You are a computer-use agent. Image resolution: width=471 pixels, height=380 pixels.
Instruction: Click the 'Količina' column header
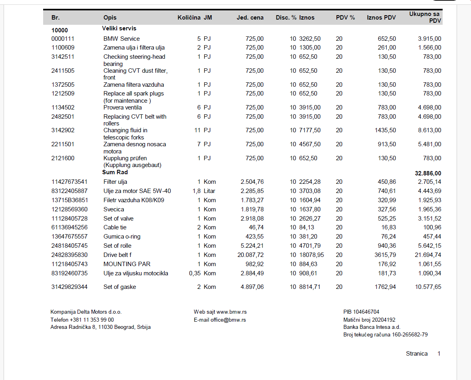pos(189,18)
